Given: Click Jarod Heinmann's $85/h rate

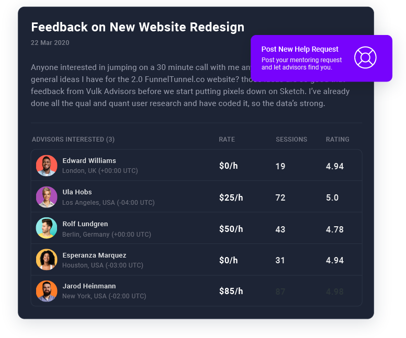Looking at the screenshot, I should [231, 292].
